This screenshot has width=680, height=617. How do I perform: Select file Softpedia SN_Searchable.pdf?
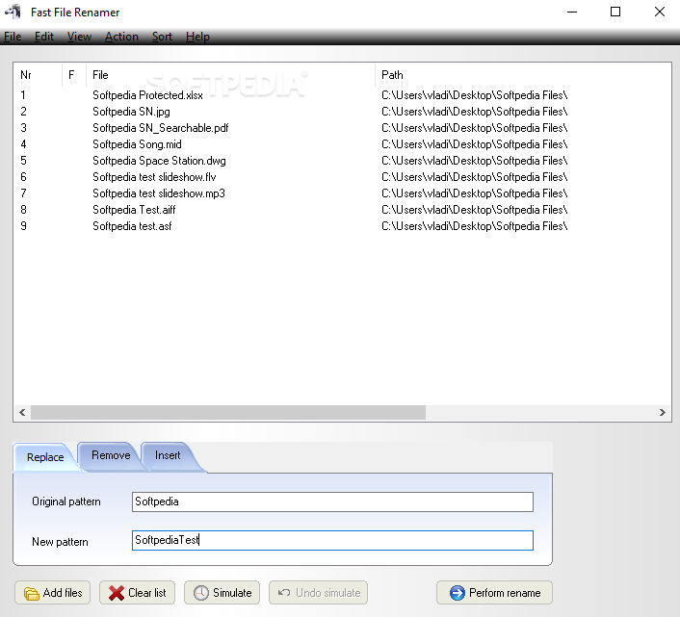161,128
